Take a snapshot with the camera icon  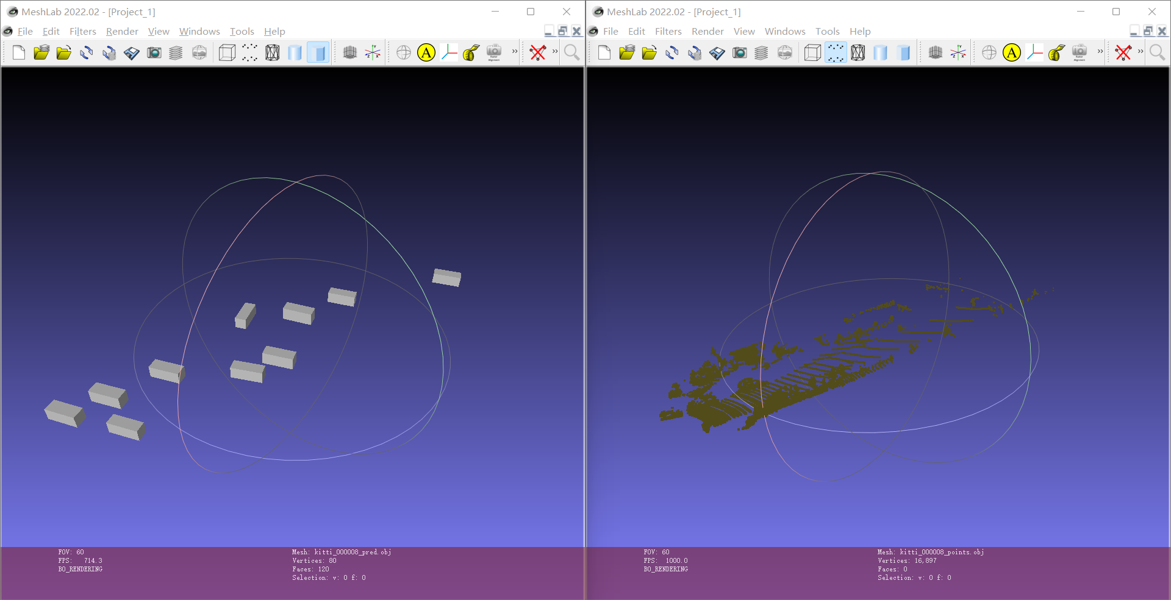tap(154, 52)
